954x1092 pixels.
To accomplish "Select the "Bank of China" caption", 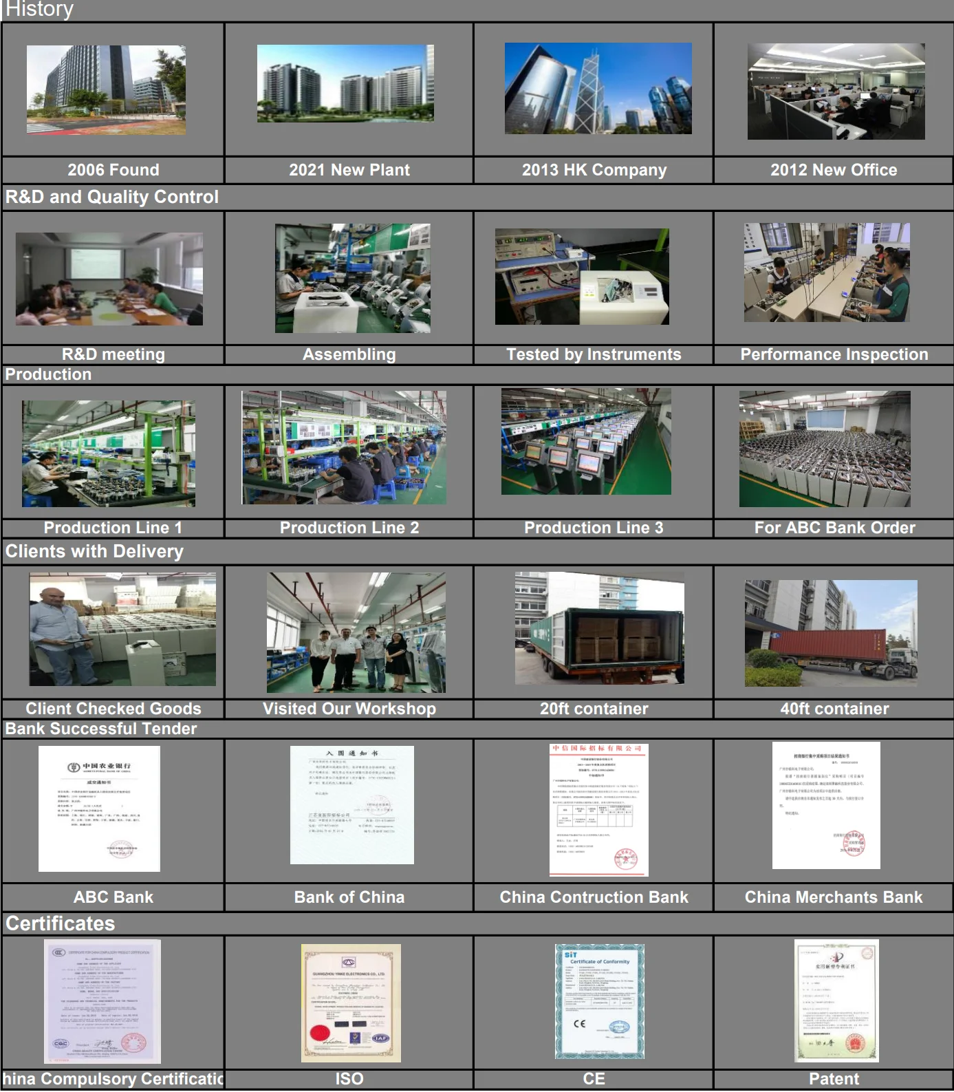I will click(349, 897).
